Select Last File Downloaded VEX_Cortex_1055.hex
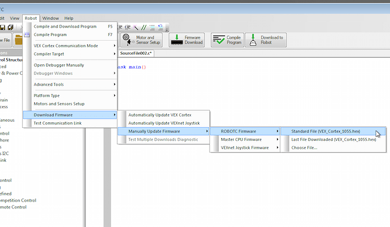 [x=333, y=139]
